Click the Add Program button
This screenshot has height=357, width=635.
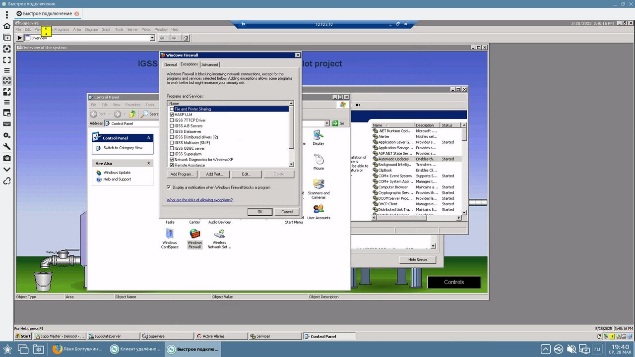click(x=182, y=175)
